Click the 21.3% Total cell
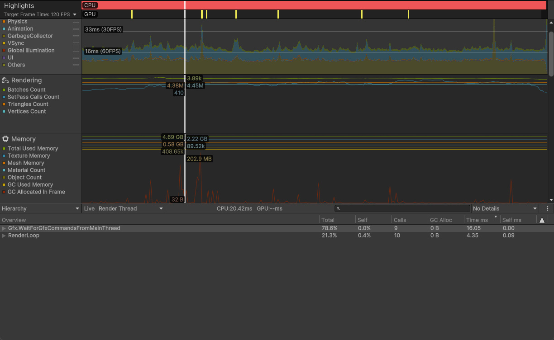The image size is (554, 340). tap(329, 236)
